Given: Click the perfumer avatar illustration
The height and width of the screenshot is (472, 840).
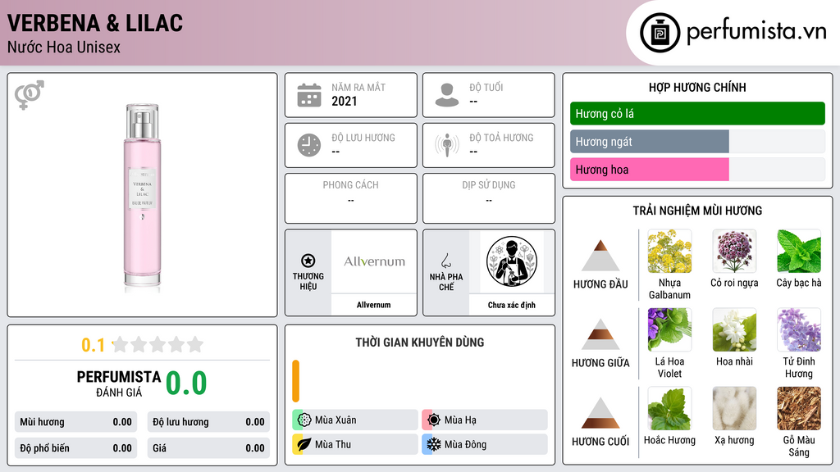Looking at the screenshot, I should (512, 261).
